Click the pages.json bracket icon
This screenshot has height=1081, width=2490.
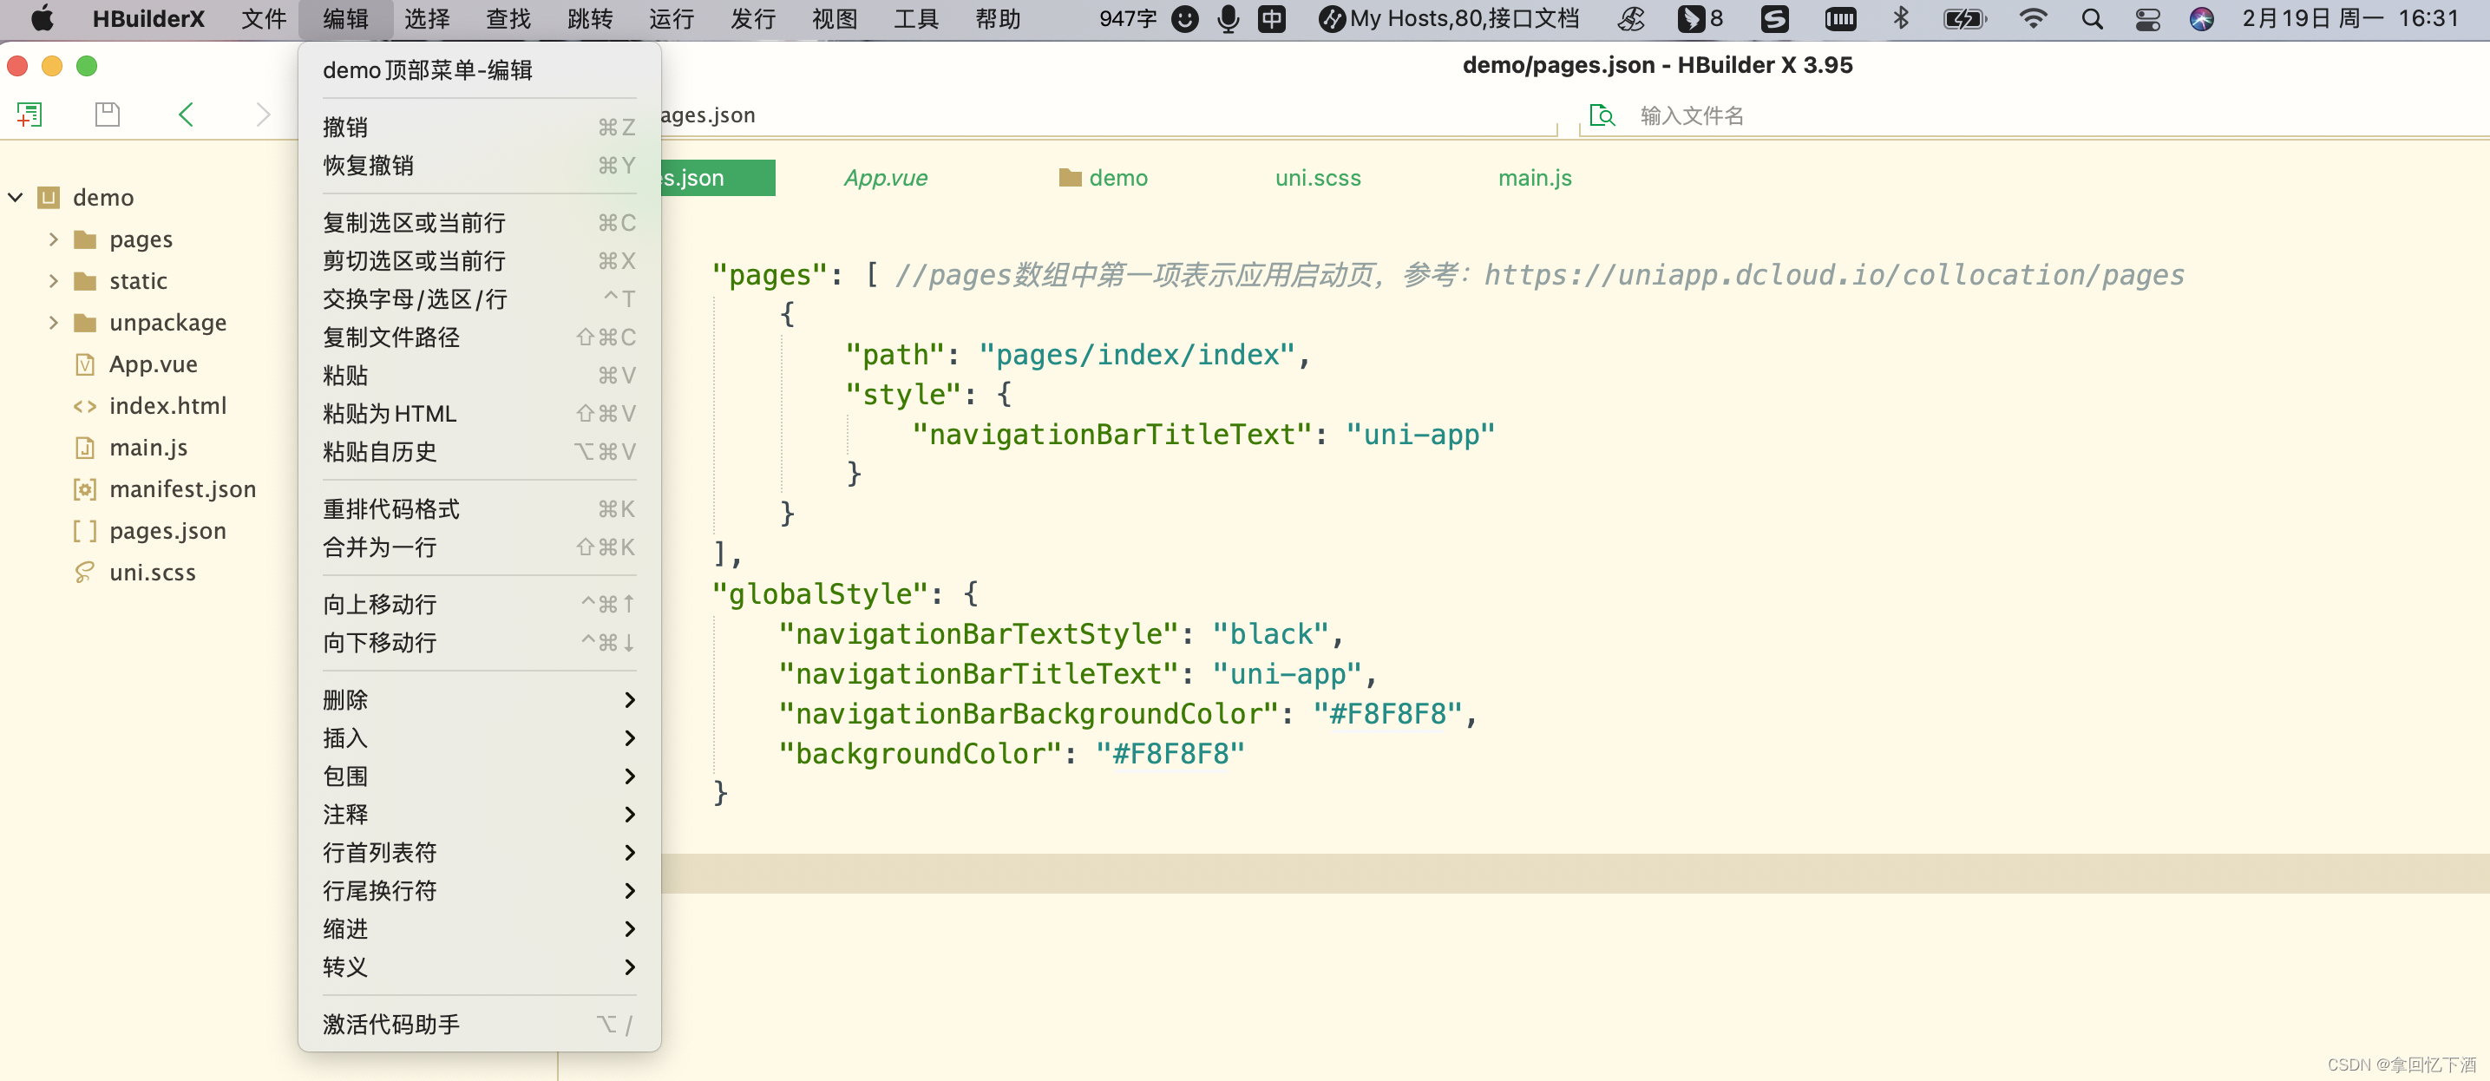pyautogui.click(x=85, y=531)
